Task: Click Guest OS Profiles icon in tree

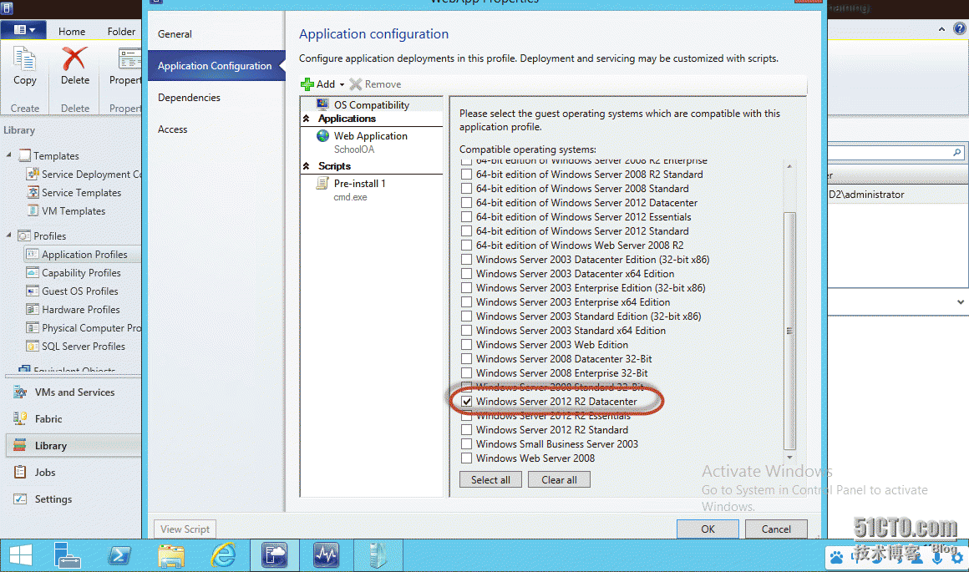Action: 32,291
